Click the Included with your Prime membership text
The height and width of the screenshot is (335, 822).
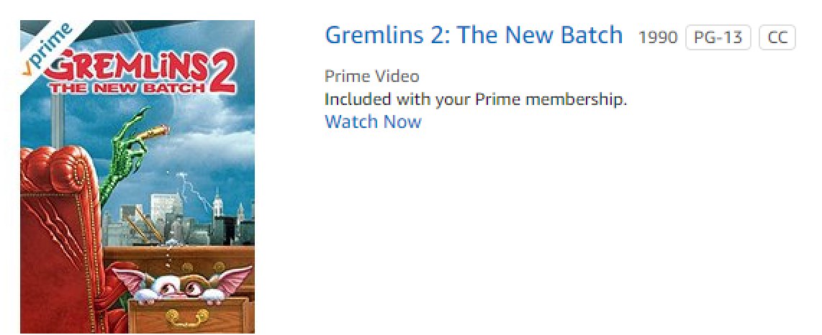pyautogui.click(x=476, y=99)
